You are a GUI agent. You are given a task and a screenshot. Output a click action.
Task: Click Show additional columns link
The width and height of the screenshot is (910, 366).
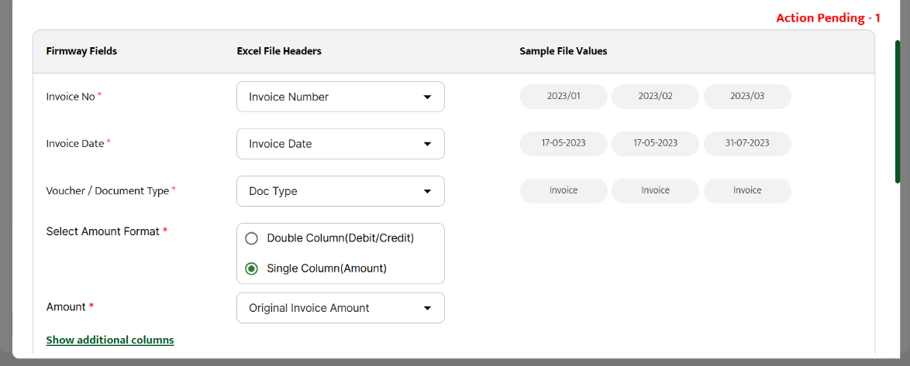pos(110,340)
